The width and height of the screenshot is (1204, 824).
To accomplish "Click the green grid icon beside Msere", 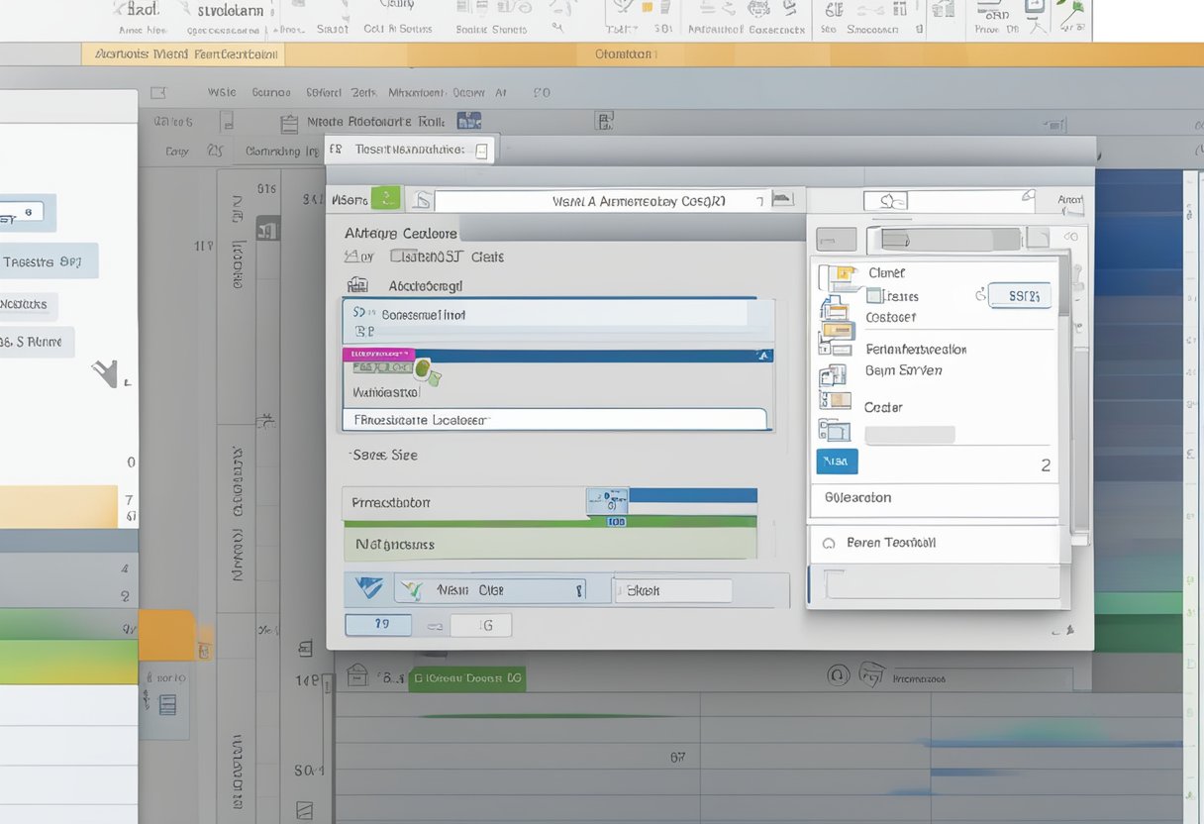I will click(386, 198).
